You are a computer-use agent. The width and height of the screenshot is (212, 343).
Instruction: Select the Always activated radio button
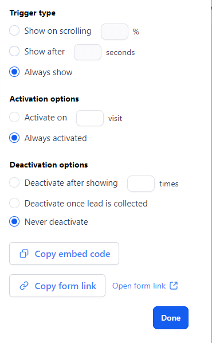coord(14,138)
